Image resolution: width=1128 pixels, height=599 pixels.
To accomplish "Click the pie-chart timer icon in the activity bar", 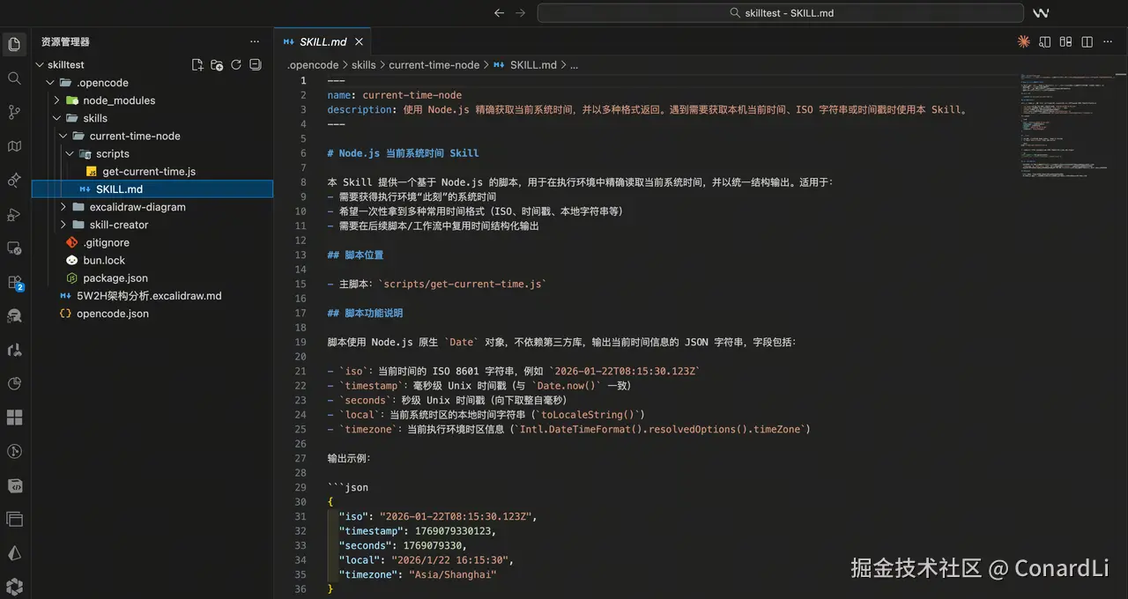I will pyautogui.click(x=14, y=383).
